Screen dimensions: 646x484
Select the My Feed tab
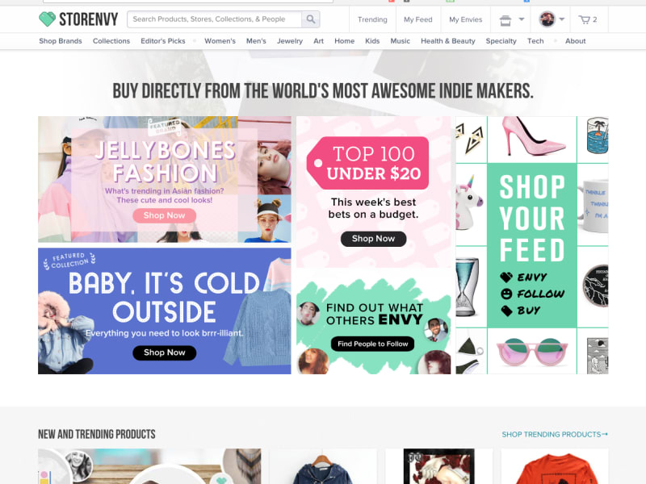pyautogui.click(x=417, y=19)
